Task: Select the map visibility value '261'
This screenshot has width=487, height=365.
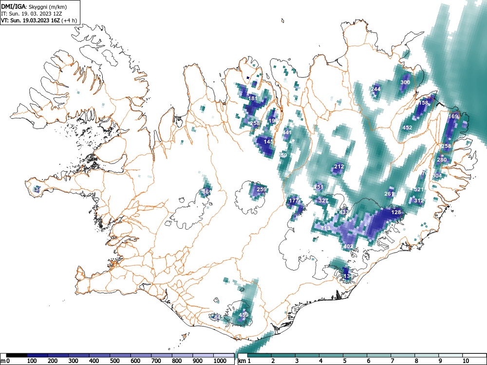Action: pos(389,194)
